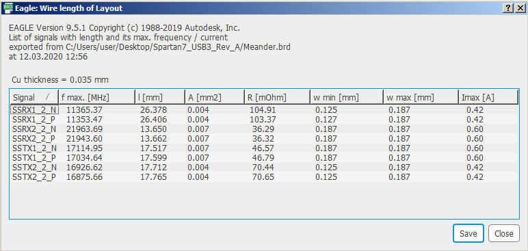
Task: Sort by the l [mm] column header
Action: click(159, 98)
